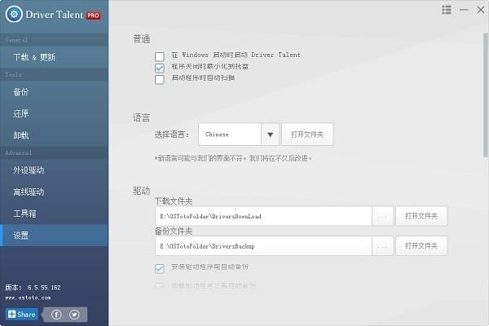Image resolution: width=489 pixels, height=326 pixels.
Task: Click the vertical scrollbar of settings panel
Action: point(486,95)
